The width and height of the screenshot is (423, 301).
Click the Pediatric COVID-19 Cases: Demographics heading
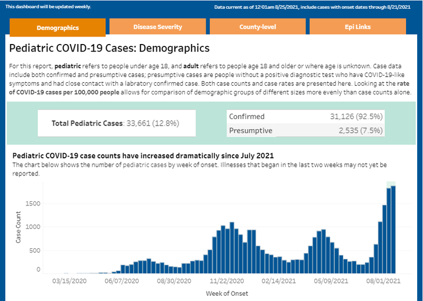(x=110, y=49)
